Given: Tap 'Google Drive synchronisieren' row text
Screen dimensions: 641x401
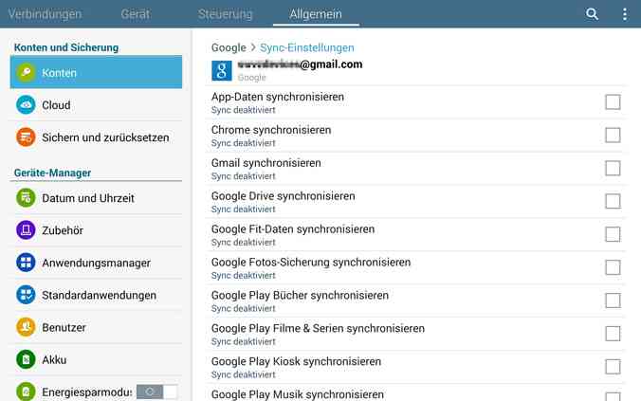Looking at the screenshot, I should pos(283,196).
